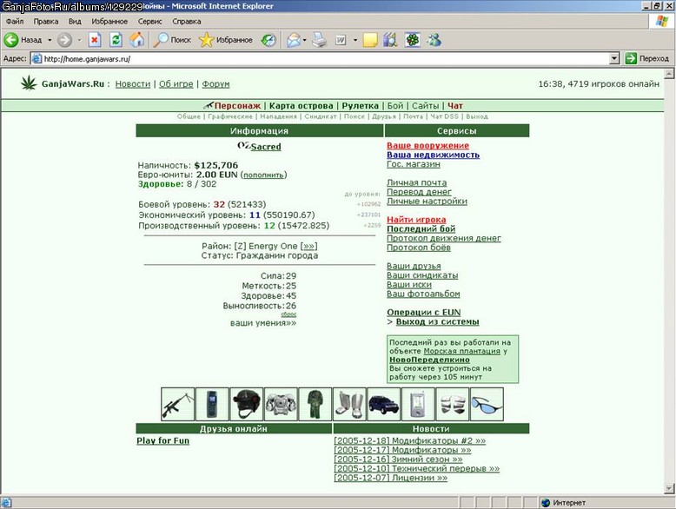
Task: Refresh the page using the green arrows icon
Action: 116,40
